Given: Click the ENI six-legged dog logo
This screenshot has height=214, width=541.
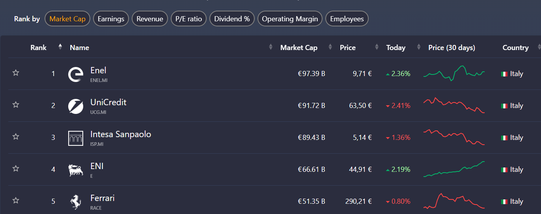Looking at the screenshot, I should [76, 170].
